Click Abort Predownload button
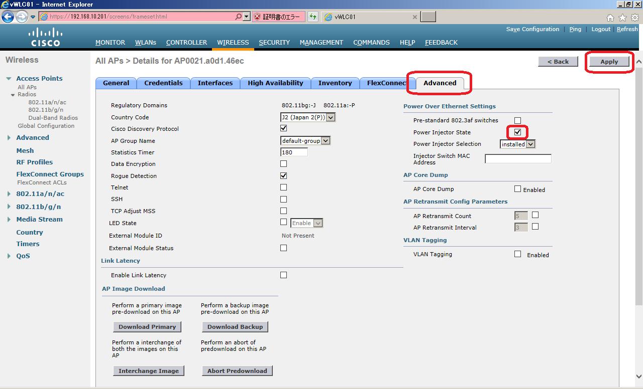The image size is (643, 389). (x=237, y=371)
